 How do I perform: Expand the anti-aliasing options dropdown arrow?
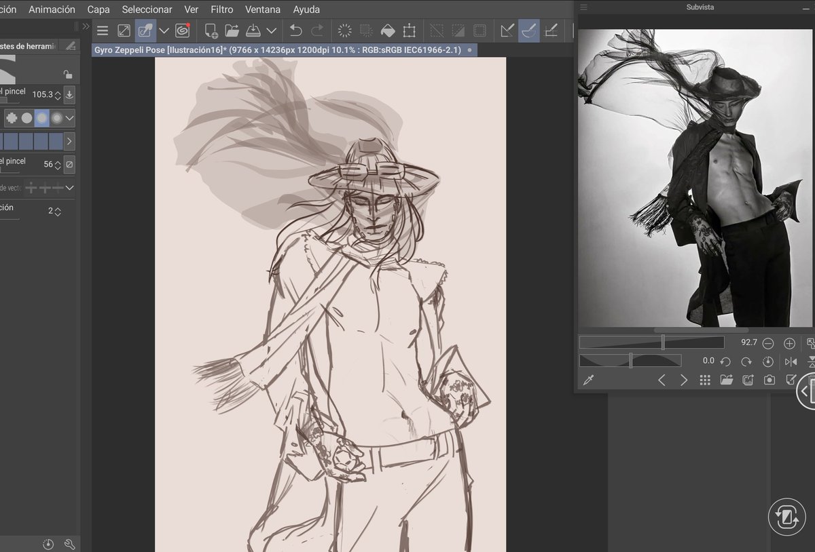(70, 118)
